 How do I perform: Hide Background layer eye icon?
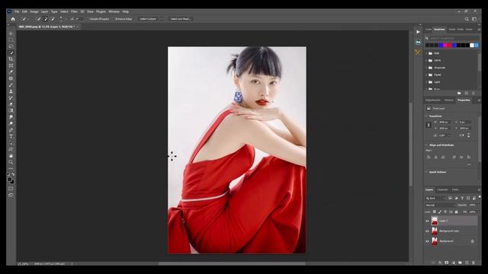427,241
